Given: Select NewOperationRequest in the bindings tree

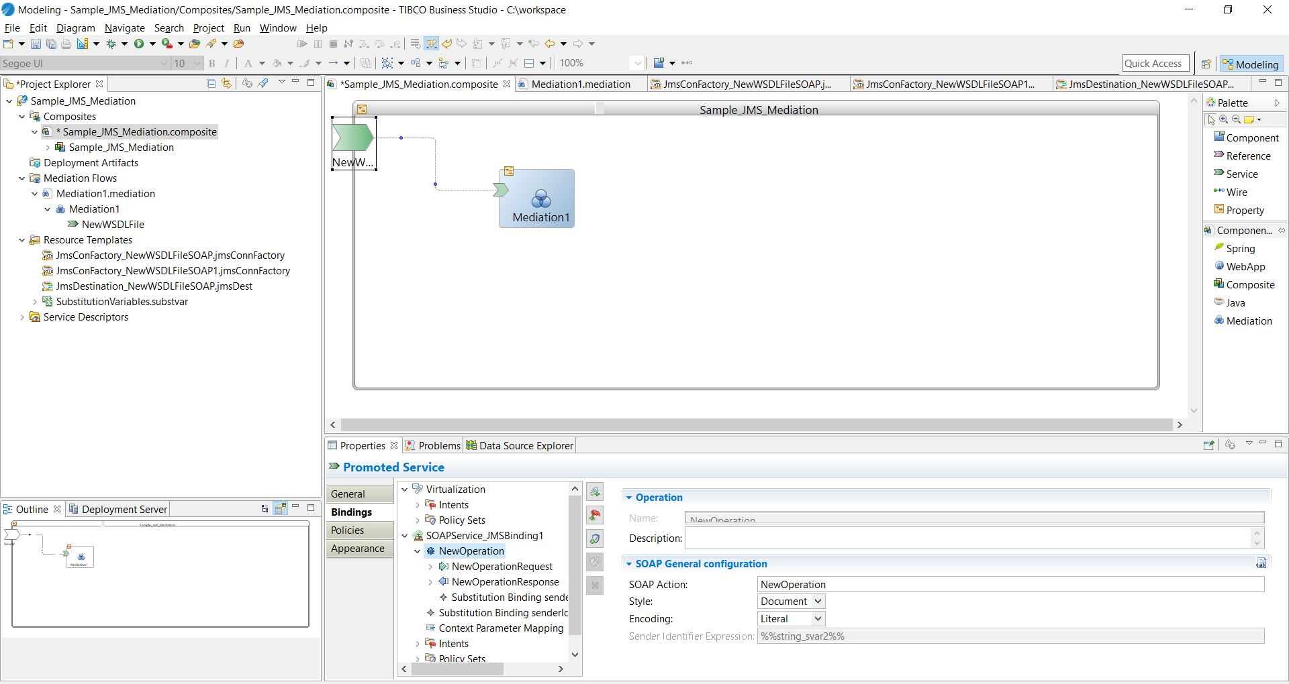Looking at the screenshot, I should [x=502, y=567].
